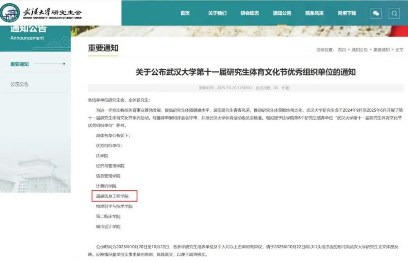Open the 常用下载 navigation item
Image resolution: width=408 pixels, height=262 pixels.
[x=347, y=13]
